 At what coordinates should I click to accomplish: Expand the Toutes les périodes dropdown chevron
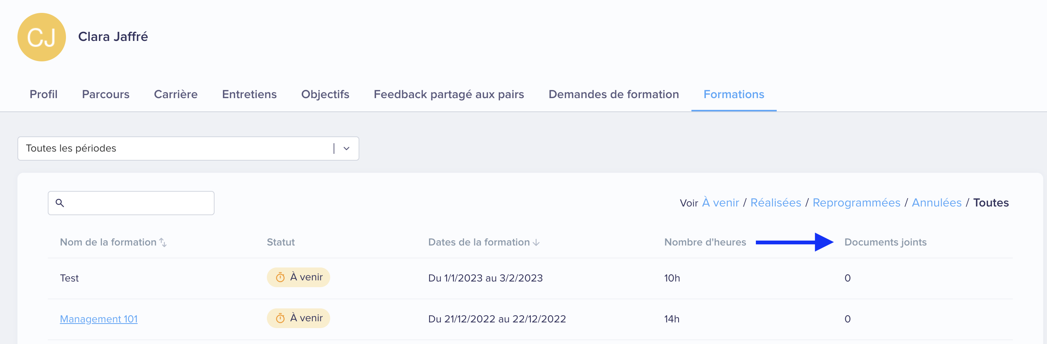click(x=346, y=149)
